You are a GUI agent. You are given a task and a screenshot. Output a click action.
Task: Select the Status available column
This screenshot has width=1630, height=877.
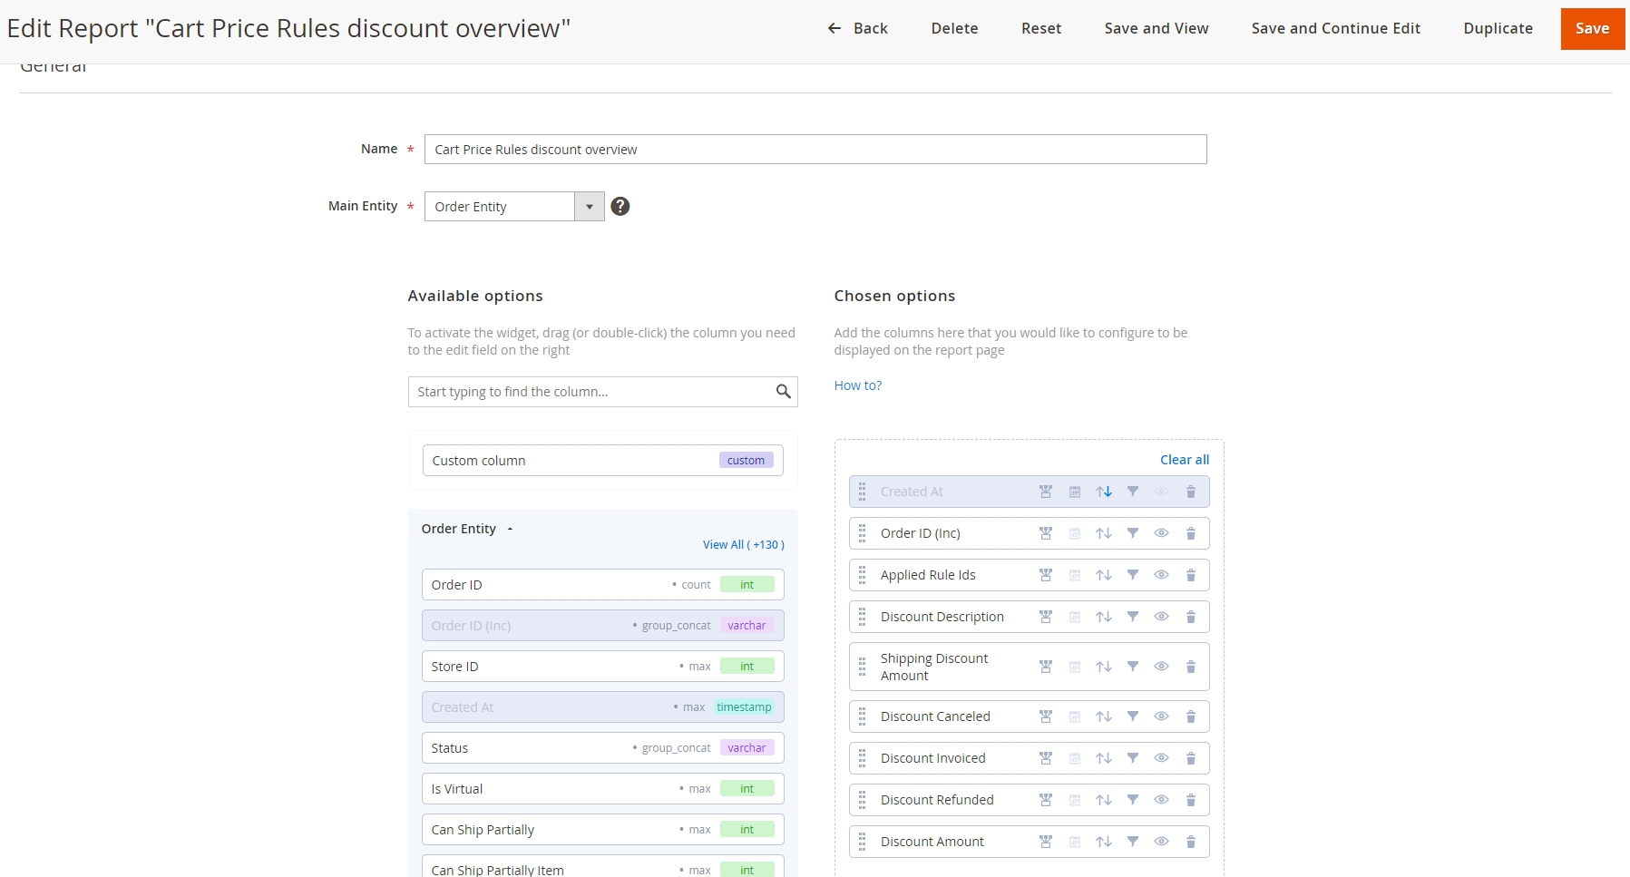pyautogui.click(x=602, y=748)
